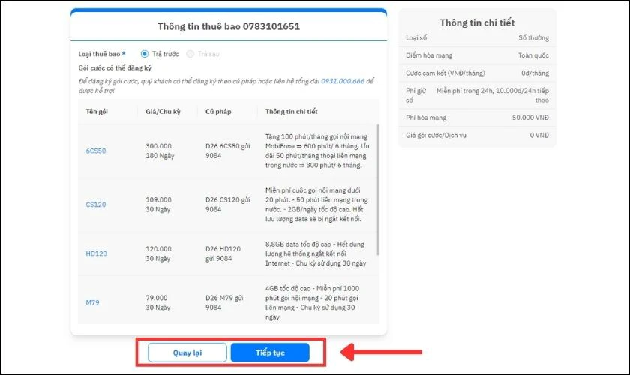Click the Thông tin chi tiết column header

[x=291, y=111]
